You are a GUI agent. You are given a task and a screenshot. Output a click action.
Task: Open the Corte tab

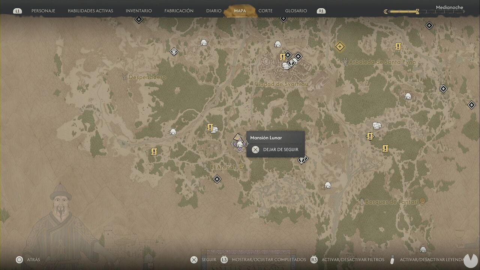(x=265, y=11)
